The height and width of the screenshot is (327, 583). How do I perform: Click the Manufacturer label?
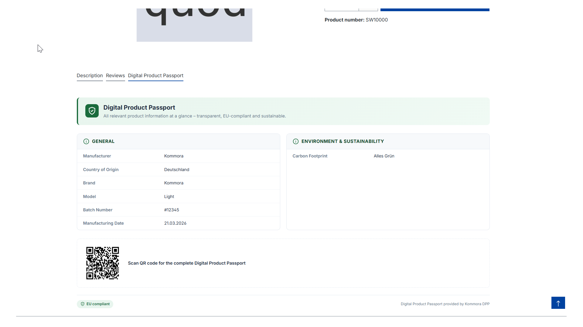pyautogui.click(x=97, y=156)
